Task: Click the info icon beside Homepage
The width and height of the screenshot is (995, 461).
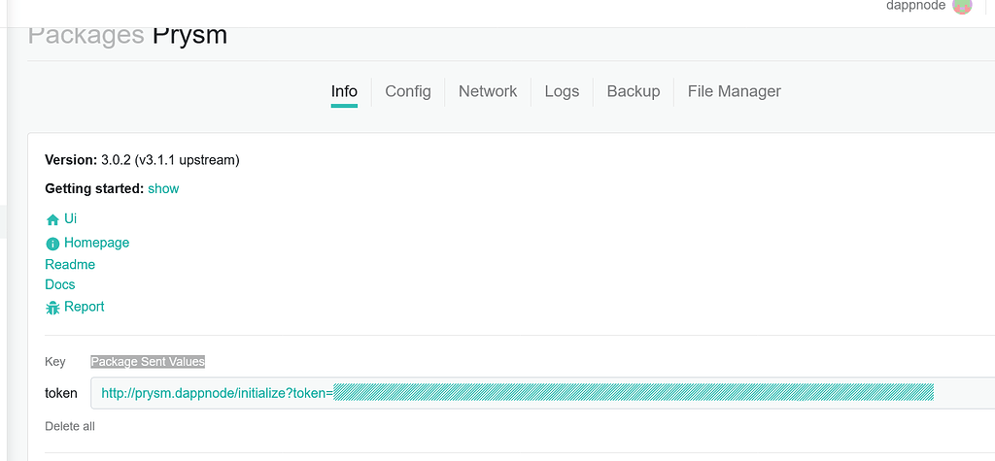Action: coord(52,244)
